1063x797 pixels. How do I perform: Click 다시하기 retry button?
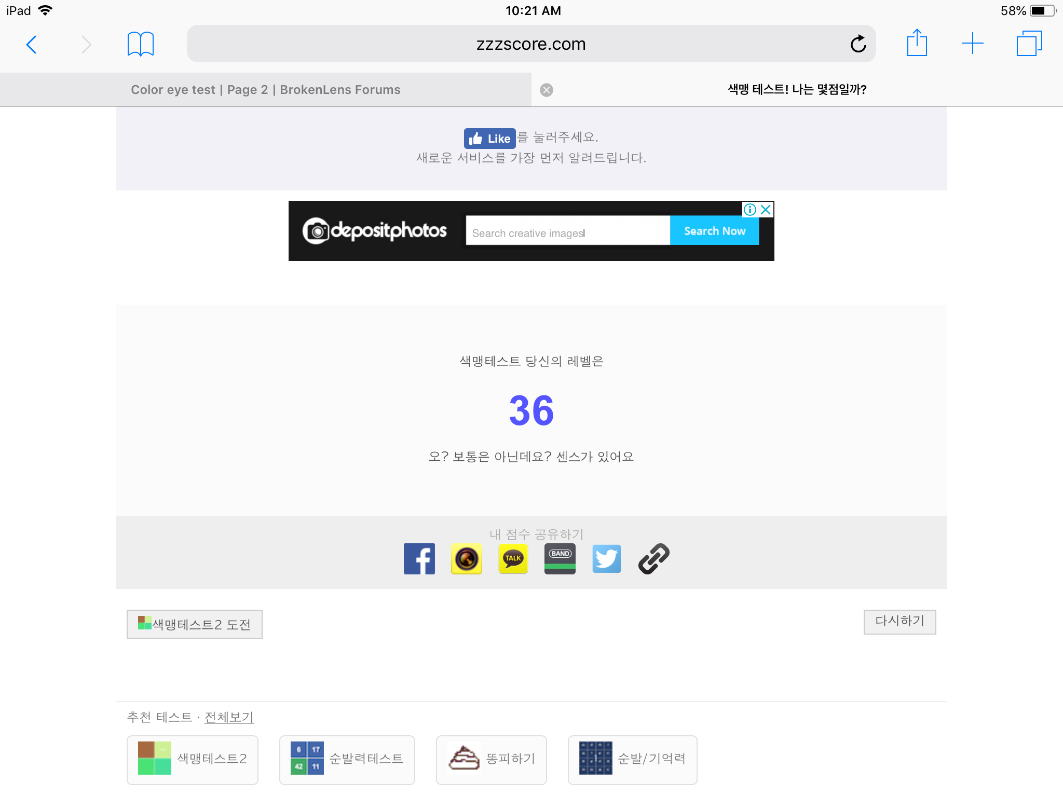coord(900,622)
